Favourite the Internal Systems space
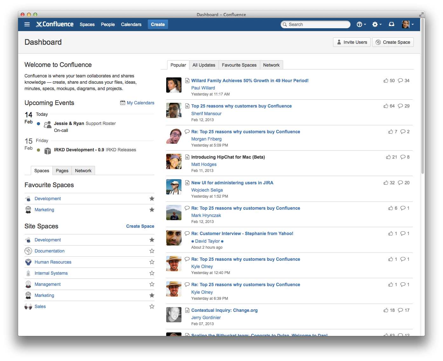The width and height of the screenshot is (443, 361). 152,273
